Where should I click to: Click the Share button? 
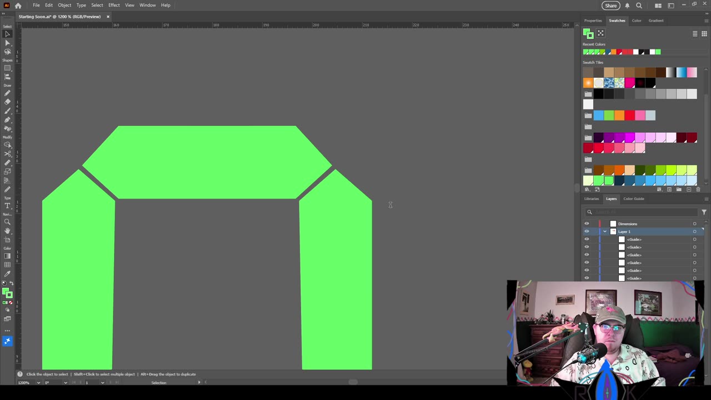point(610,6)
